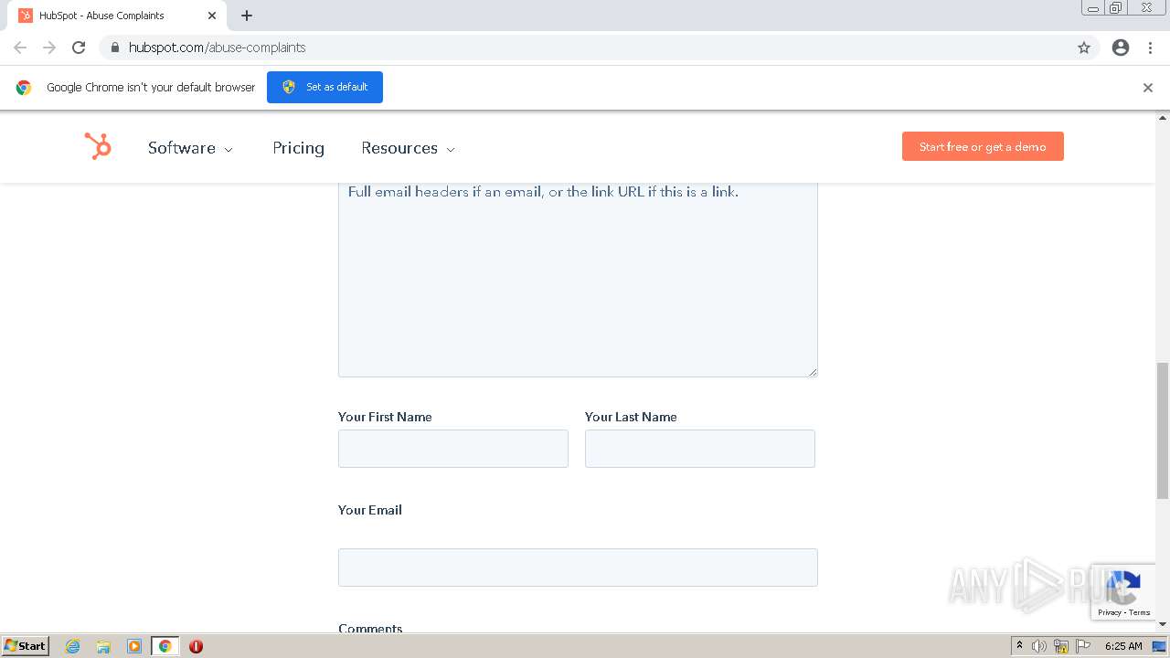Expand the Resources dropdown menu
This screenshot has height=658, width=1170.
408,148
